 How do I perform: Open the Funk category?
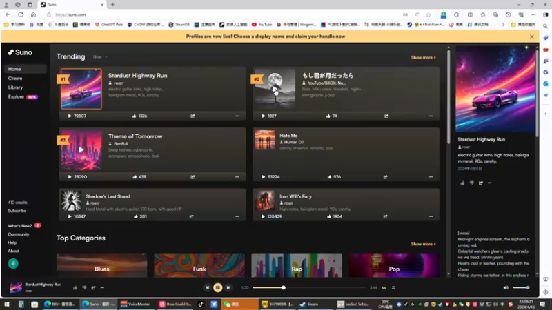click(x=199, y=265)
